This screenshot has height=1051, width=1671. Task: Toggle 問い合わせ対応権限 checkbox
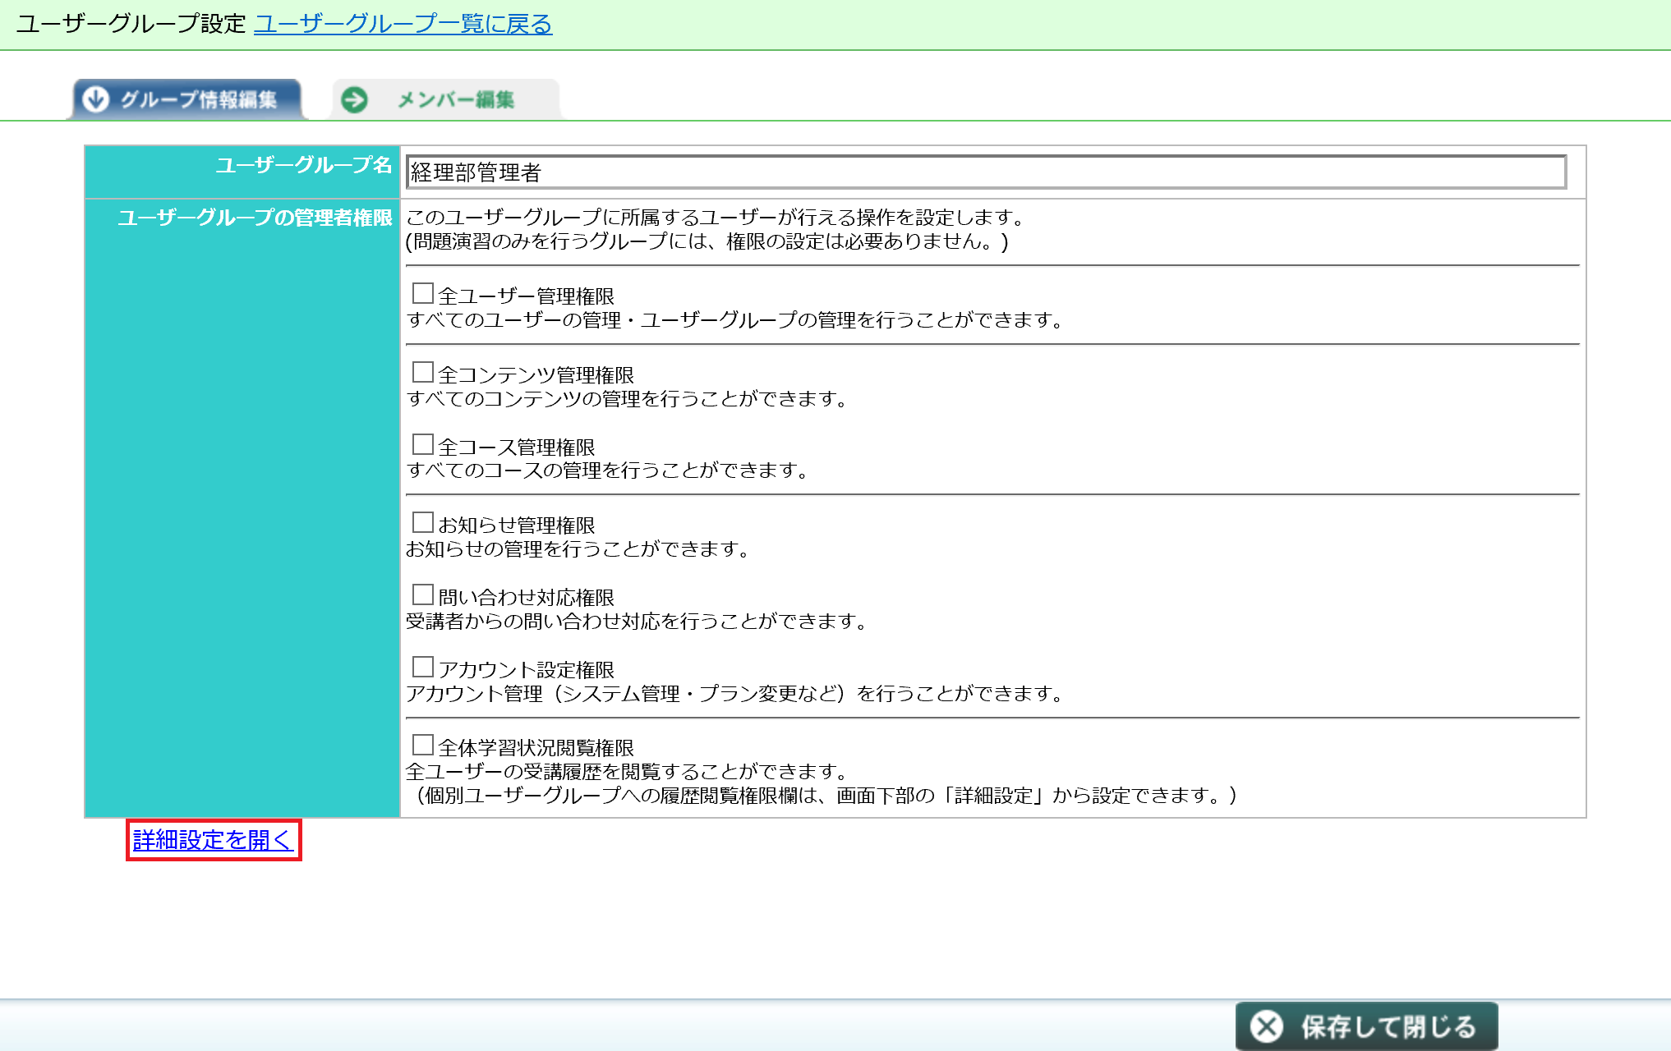click(x=422, y=595)
